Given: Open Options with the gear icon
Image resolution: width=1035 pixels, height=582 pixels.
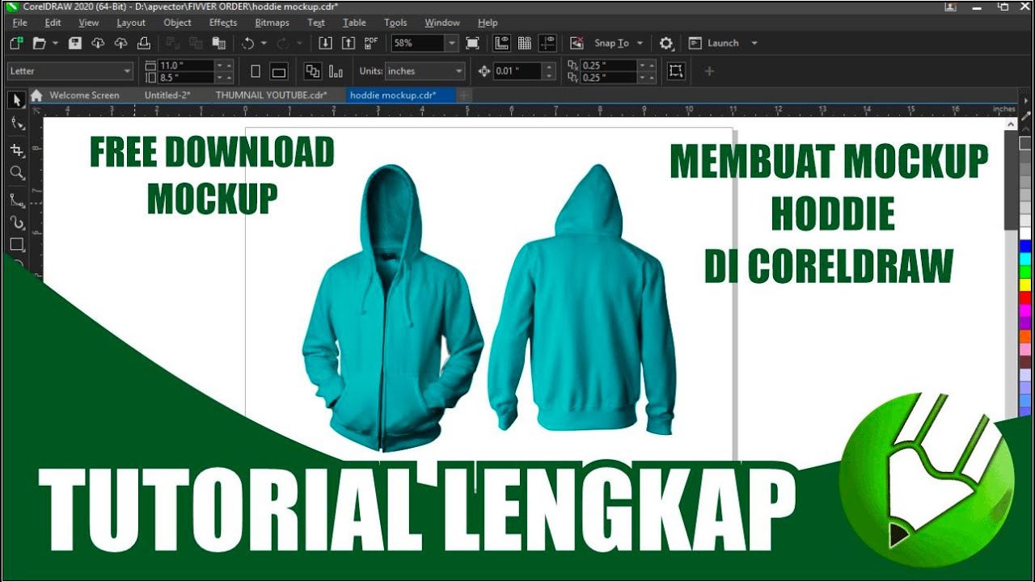Looking at the screenshot, I should (x=666, y=43).
